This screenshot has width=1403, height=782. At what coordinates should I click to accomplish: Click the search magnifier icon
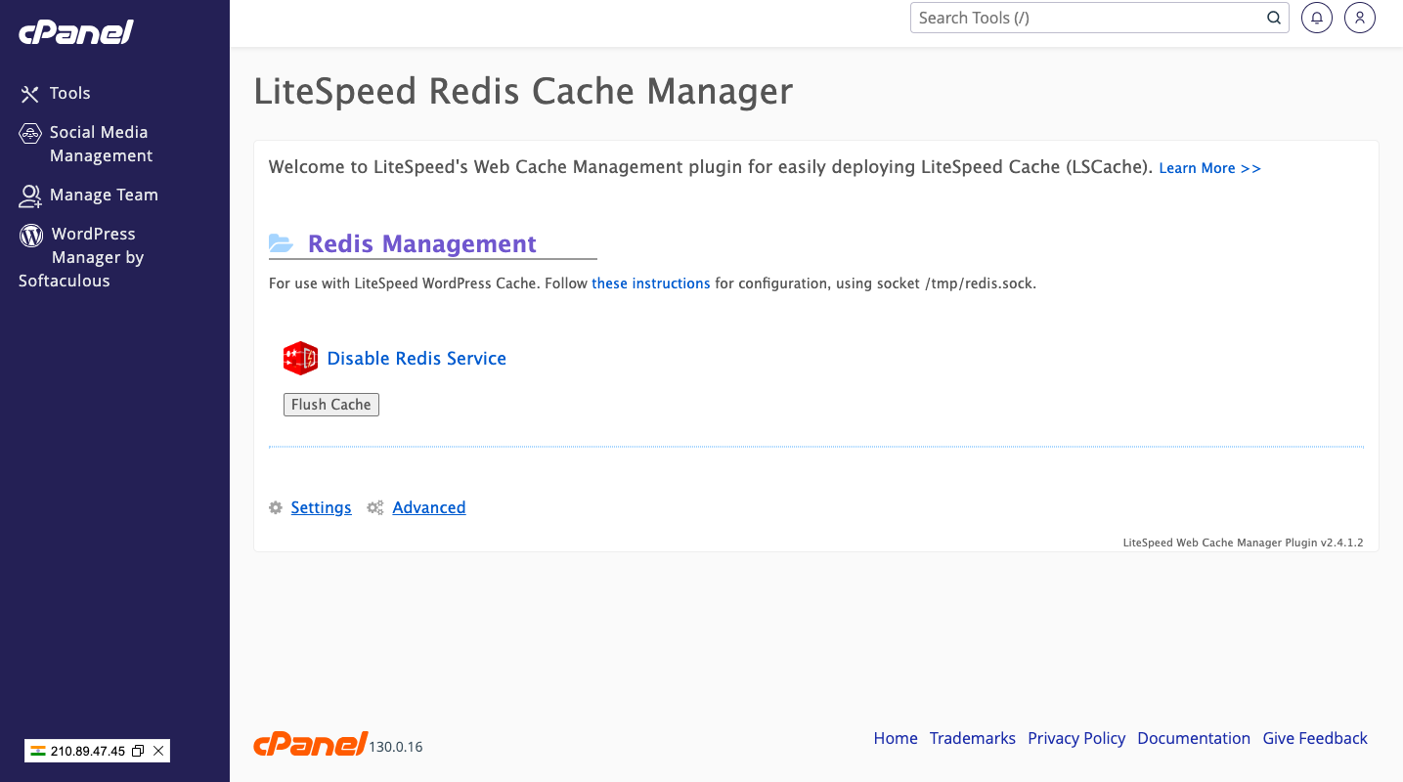1274,18
